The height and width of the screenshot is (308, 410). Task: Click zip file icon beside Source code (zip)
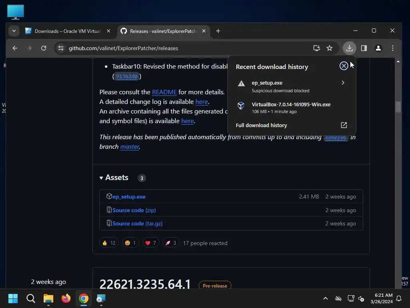(109, 210)
